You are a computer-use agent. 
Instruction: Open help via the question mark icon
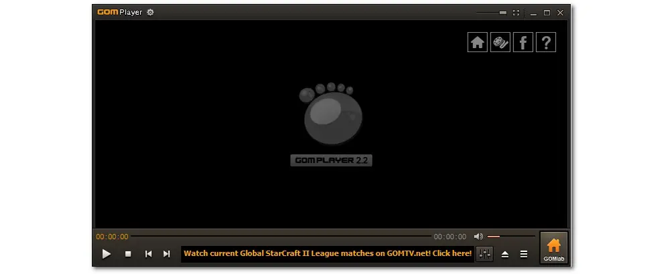click(546, 42)
